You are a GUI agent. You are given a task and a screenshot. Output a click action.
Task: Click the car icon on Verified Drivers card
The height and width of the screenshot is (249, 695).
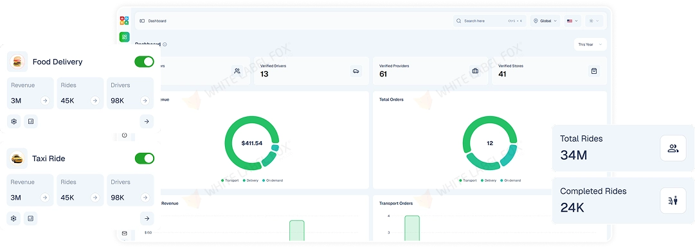(356, 71)
